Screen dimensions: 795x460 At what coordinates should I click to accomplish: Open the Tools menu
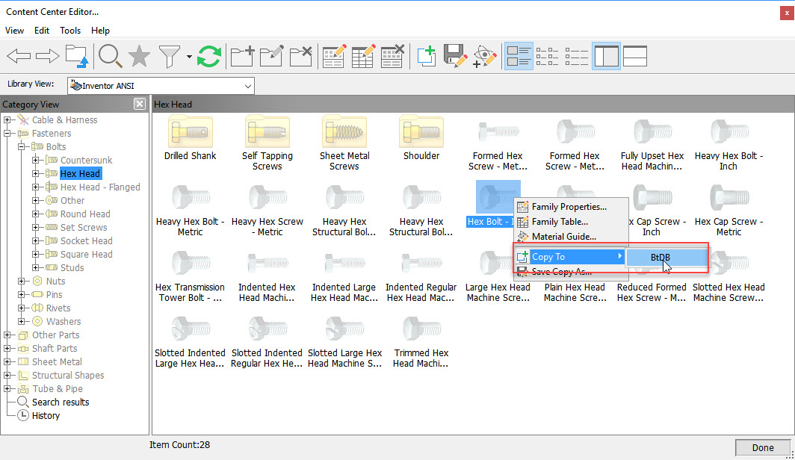(x=69, y=31)
